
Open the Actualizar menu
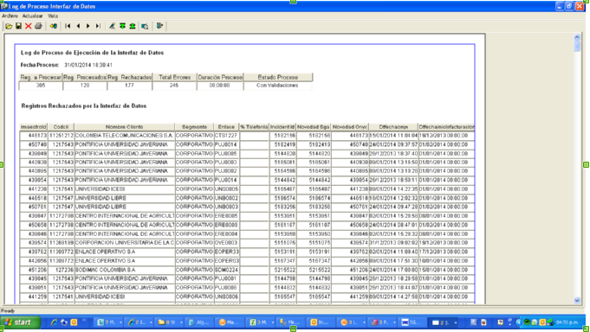click(32, 16)
